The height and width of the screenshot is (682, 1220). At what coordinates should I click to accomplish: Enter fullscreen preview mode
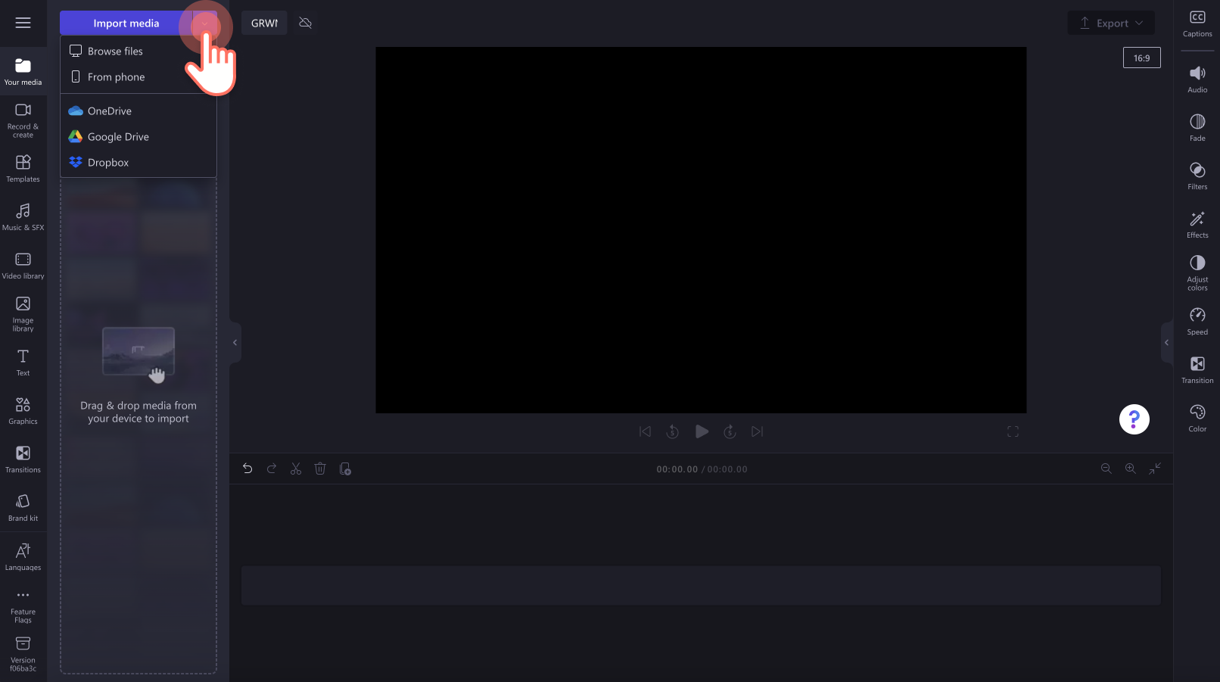(1013, 431)
